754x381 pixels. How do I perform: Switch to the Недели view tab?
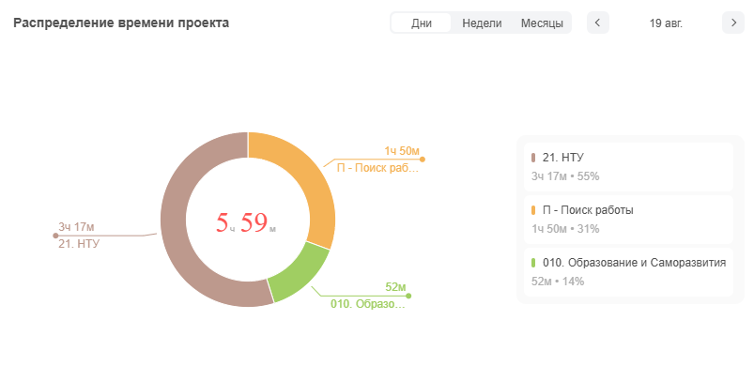click(482, 23)
